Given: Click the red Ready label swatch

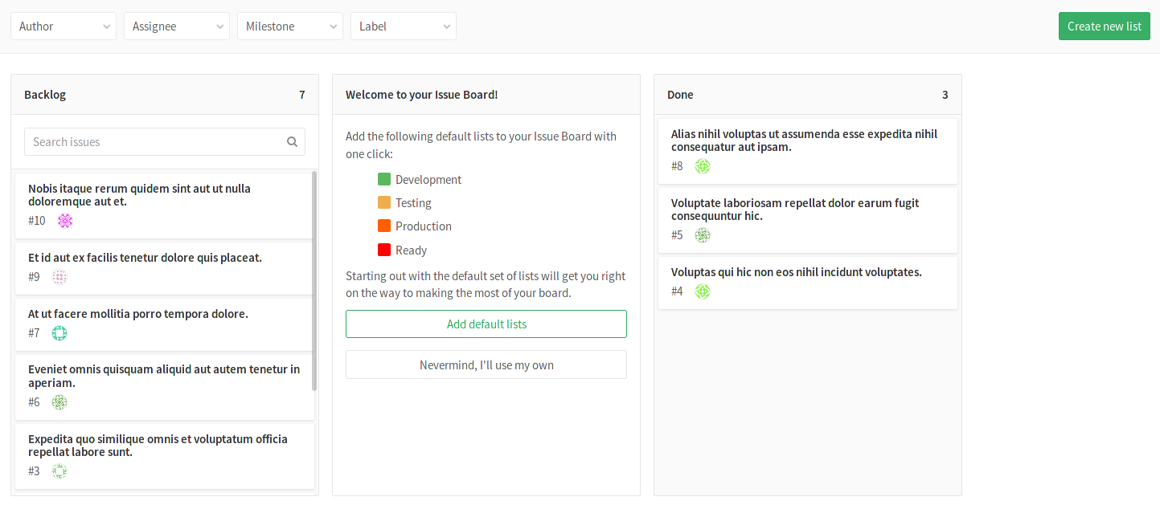Looking at the screenshot, I should [384, 250].
